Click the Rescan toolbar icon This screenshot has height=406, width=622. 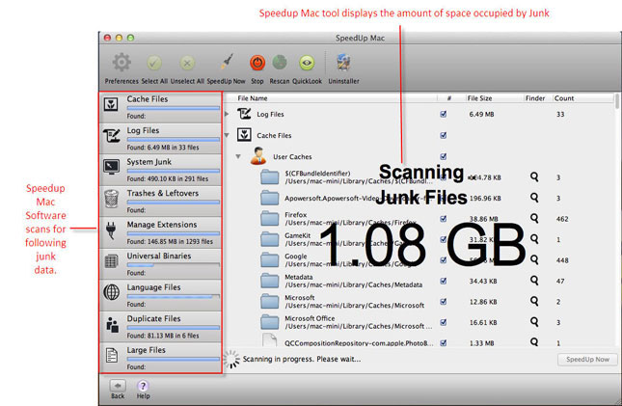[280, 64]
